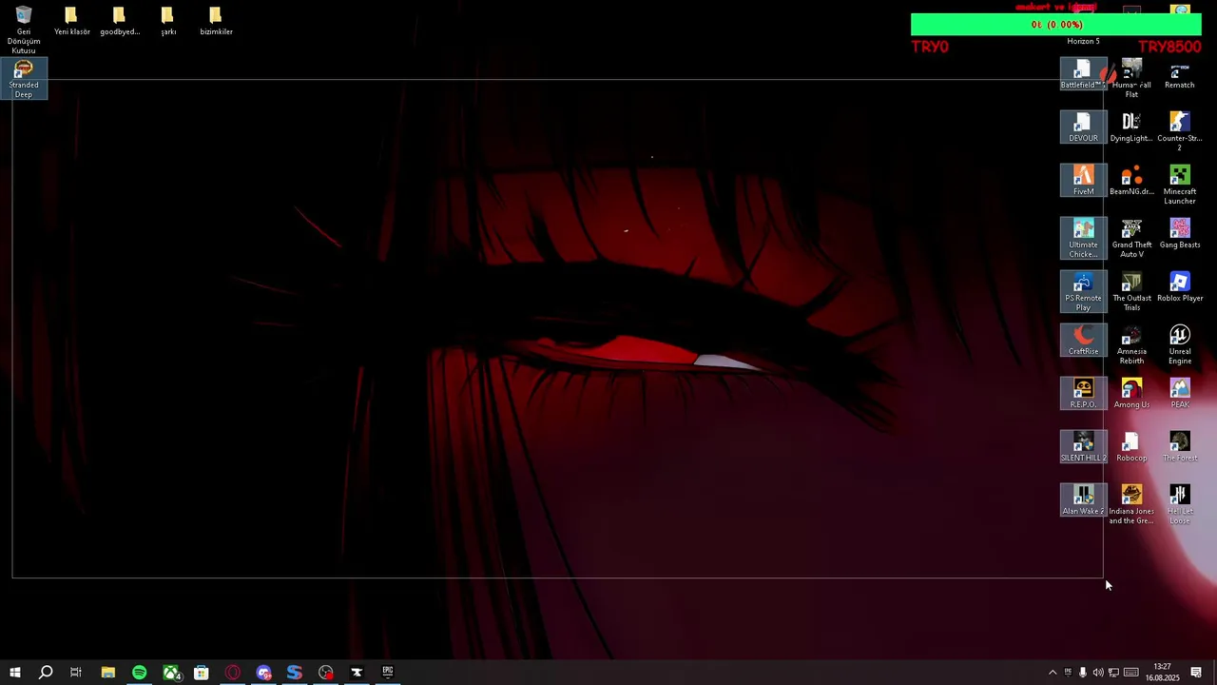Image resolution: width=1217 pixels, height=685 pixels.
Task: Expand the hidden system tray icons
Action: point(1052,673)
